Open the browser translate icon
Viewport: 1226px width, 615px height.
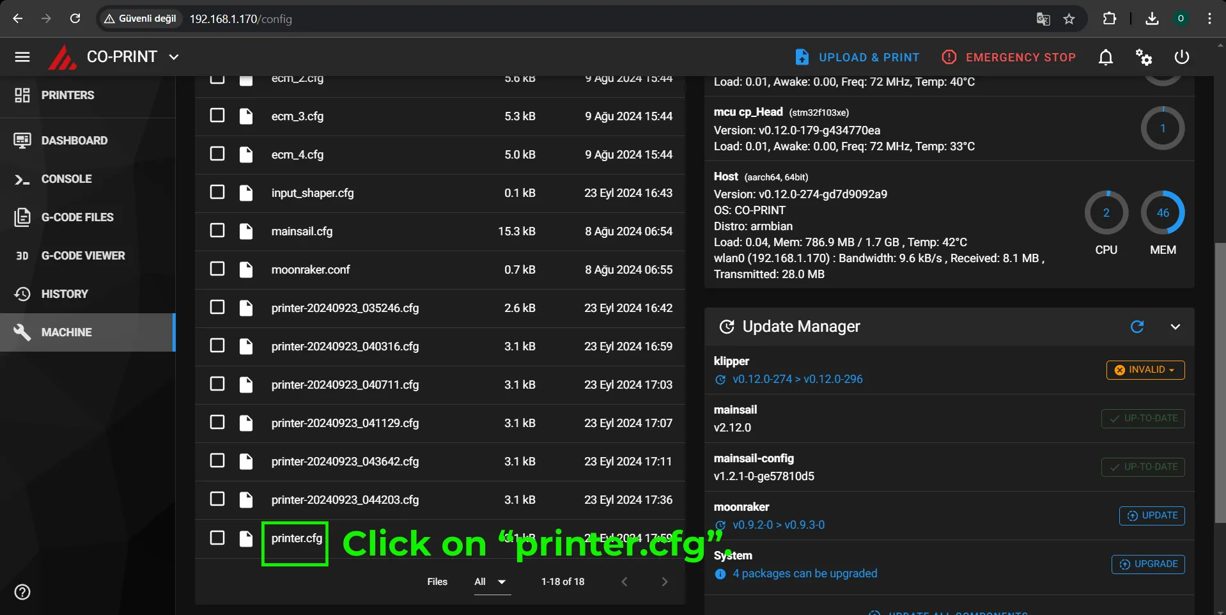tap(1043, 19)
